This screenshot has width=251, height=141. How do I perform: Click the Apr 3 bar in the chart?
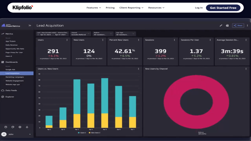[77, 104]
